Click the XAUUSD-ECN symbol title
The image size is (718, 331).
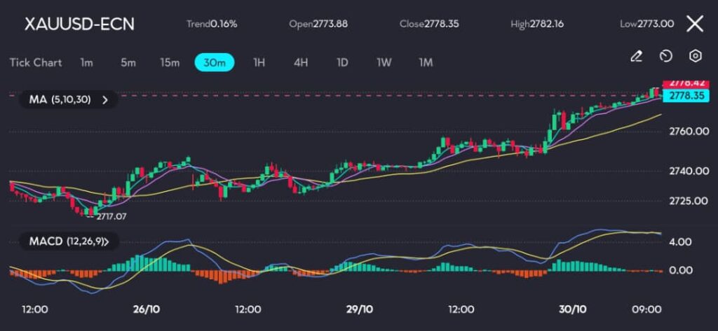(79, 24)
